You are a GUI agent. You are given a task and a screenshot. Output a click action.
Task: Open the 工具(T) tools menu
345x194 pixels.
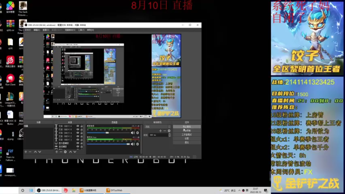[81, 30]
